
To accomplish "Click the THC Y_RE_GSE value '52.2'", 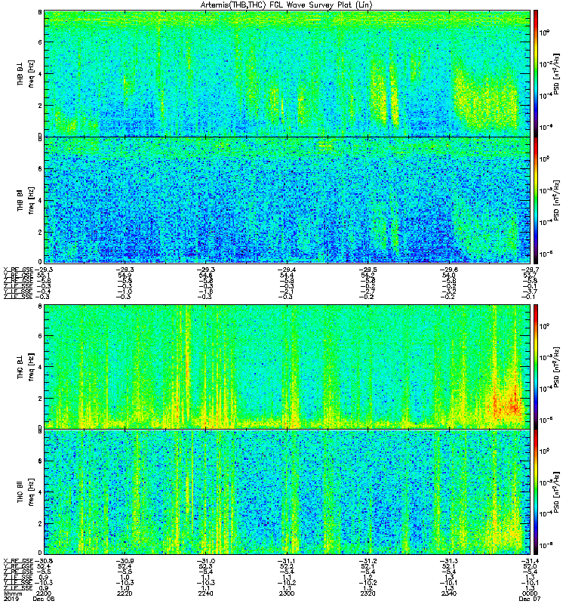I will (x=287, y=567).
